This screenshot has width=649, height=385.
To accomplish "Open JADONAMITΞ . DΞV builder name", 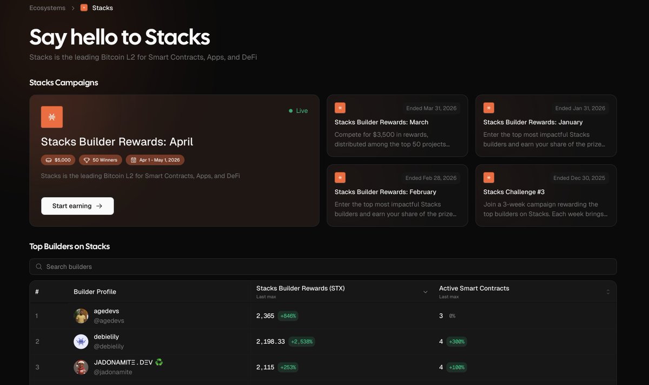I will pyautogui.click(x=129, y=362).
